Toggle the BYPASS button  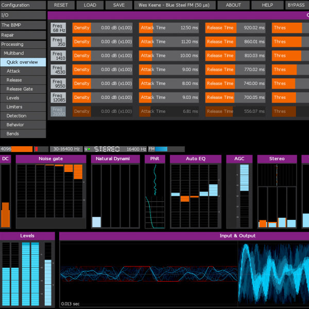tap(296, 5)
